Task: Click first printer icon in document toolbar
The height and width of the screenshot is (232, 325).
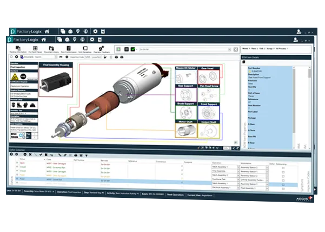Action: 116,57
